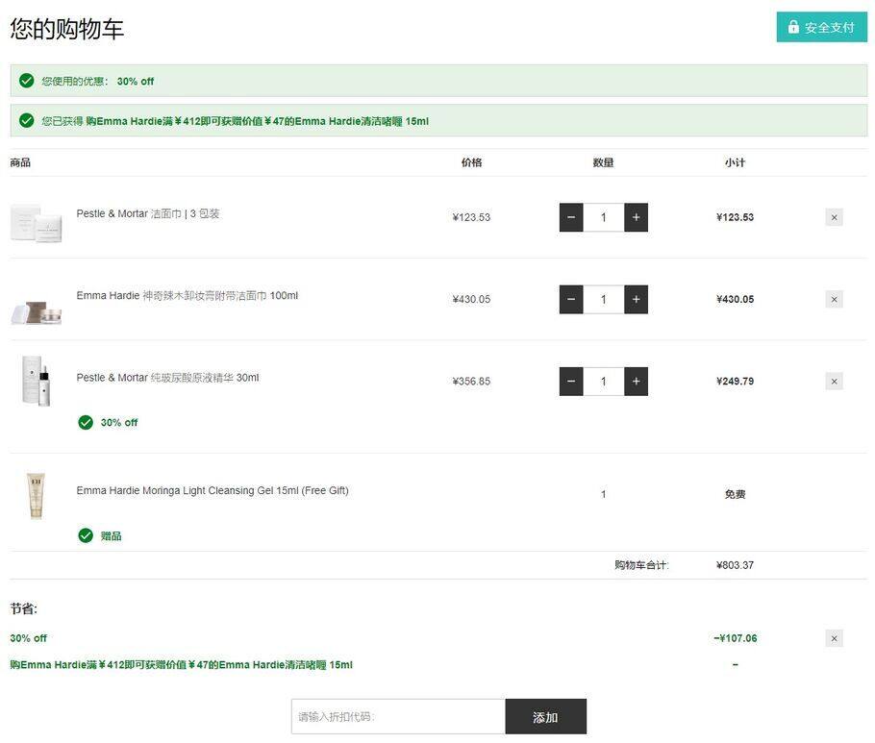The image size is (875, 743).
Task: Click Pestle & Mortar 洁面巾 subtotal ¥123.53
Action: pyautogui.click(x=735, y=217)
